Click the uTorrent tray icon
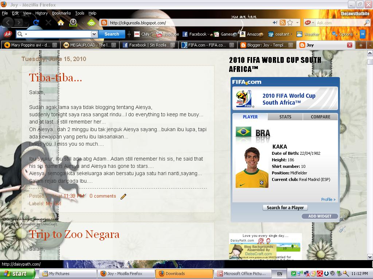Image resolution: width=373 pixels, height=279 pixels. pos(294,274)
